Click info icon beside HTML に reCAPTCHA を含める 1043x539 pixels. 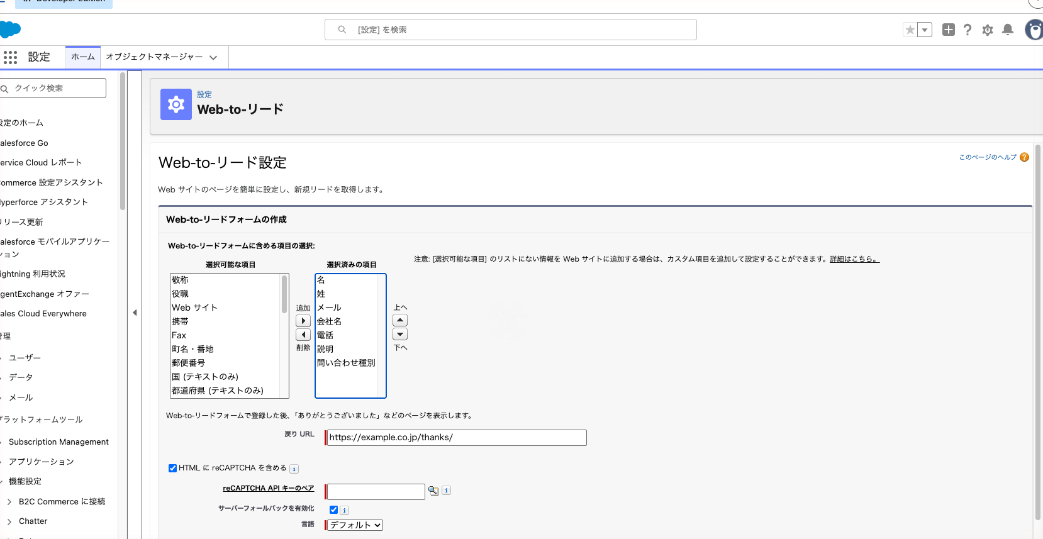click(294, 469)
